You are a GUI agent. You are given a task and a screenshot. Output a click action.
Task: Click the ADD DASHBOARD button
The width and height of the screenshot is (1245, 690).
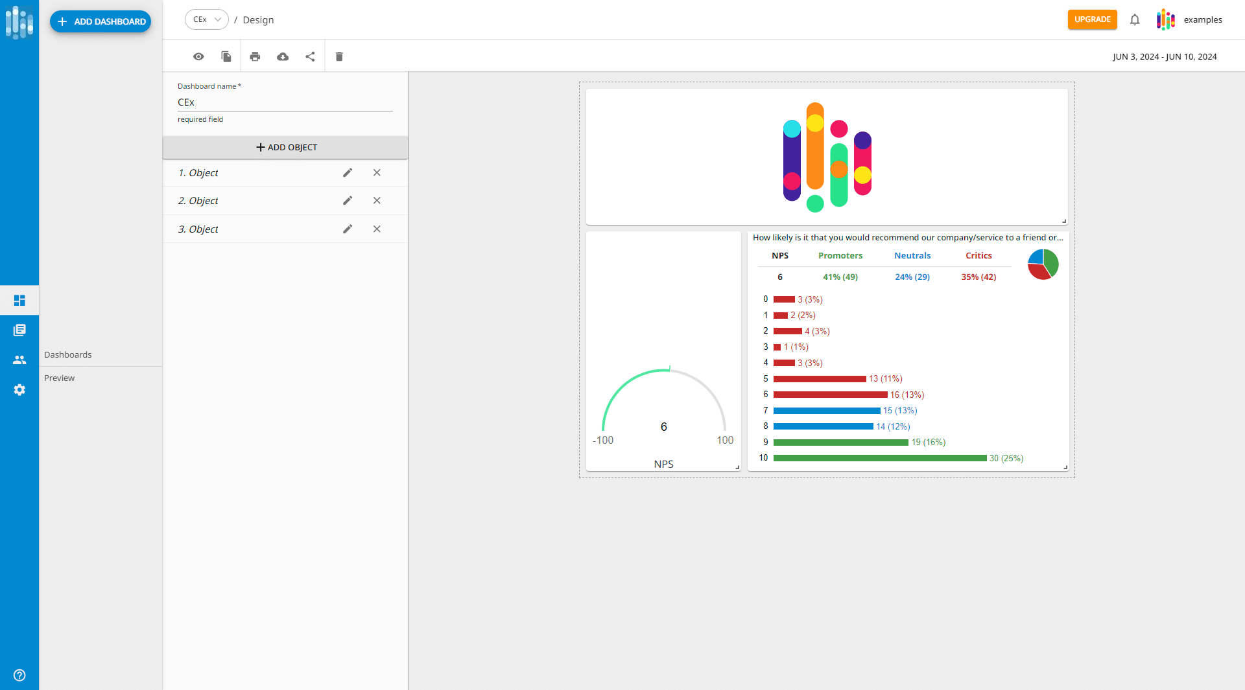(101, 21)
